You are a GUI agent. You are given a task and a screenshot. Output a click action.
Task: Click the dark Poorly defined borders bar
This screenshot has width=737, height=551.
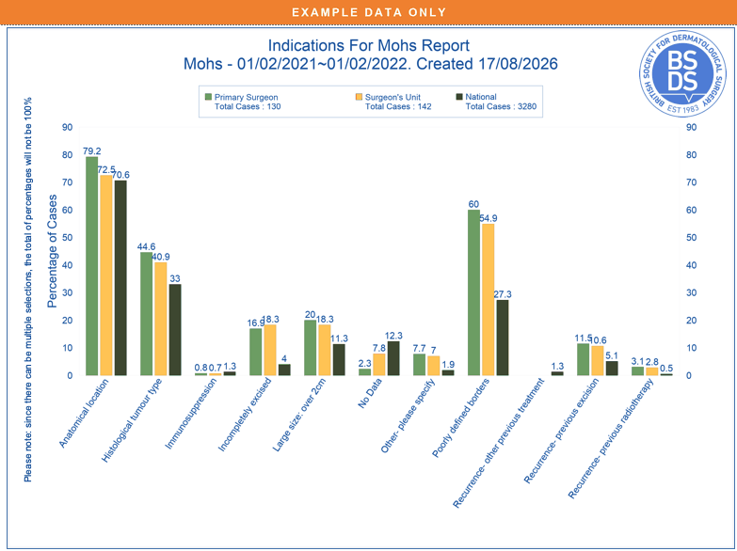[x=503, y=338]
